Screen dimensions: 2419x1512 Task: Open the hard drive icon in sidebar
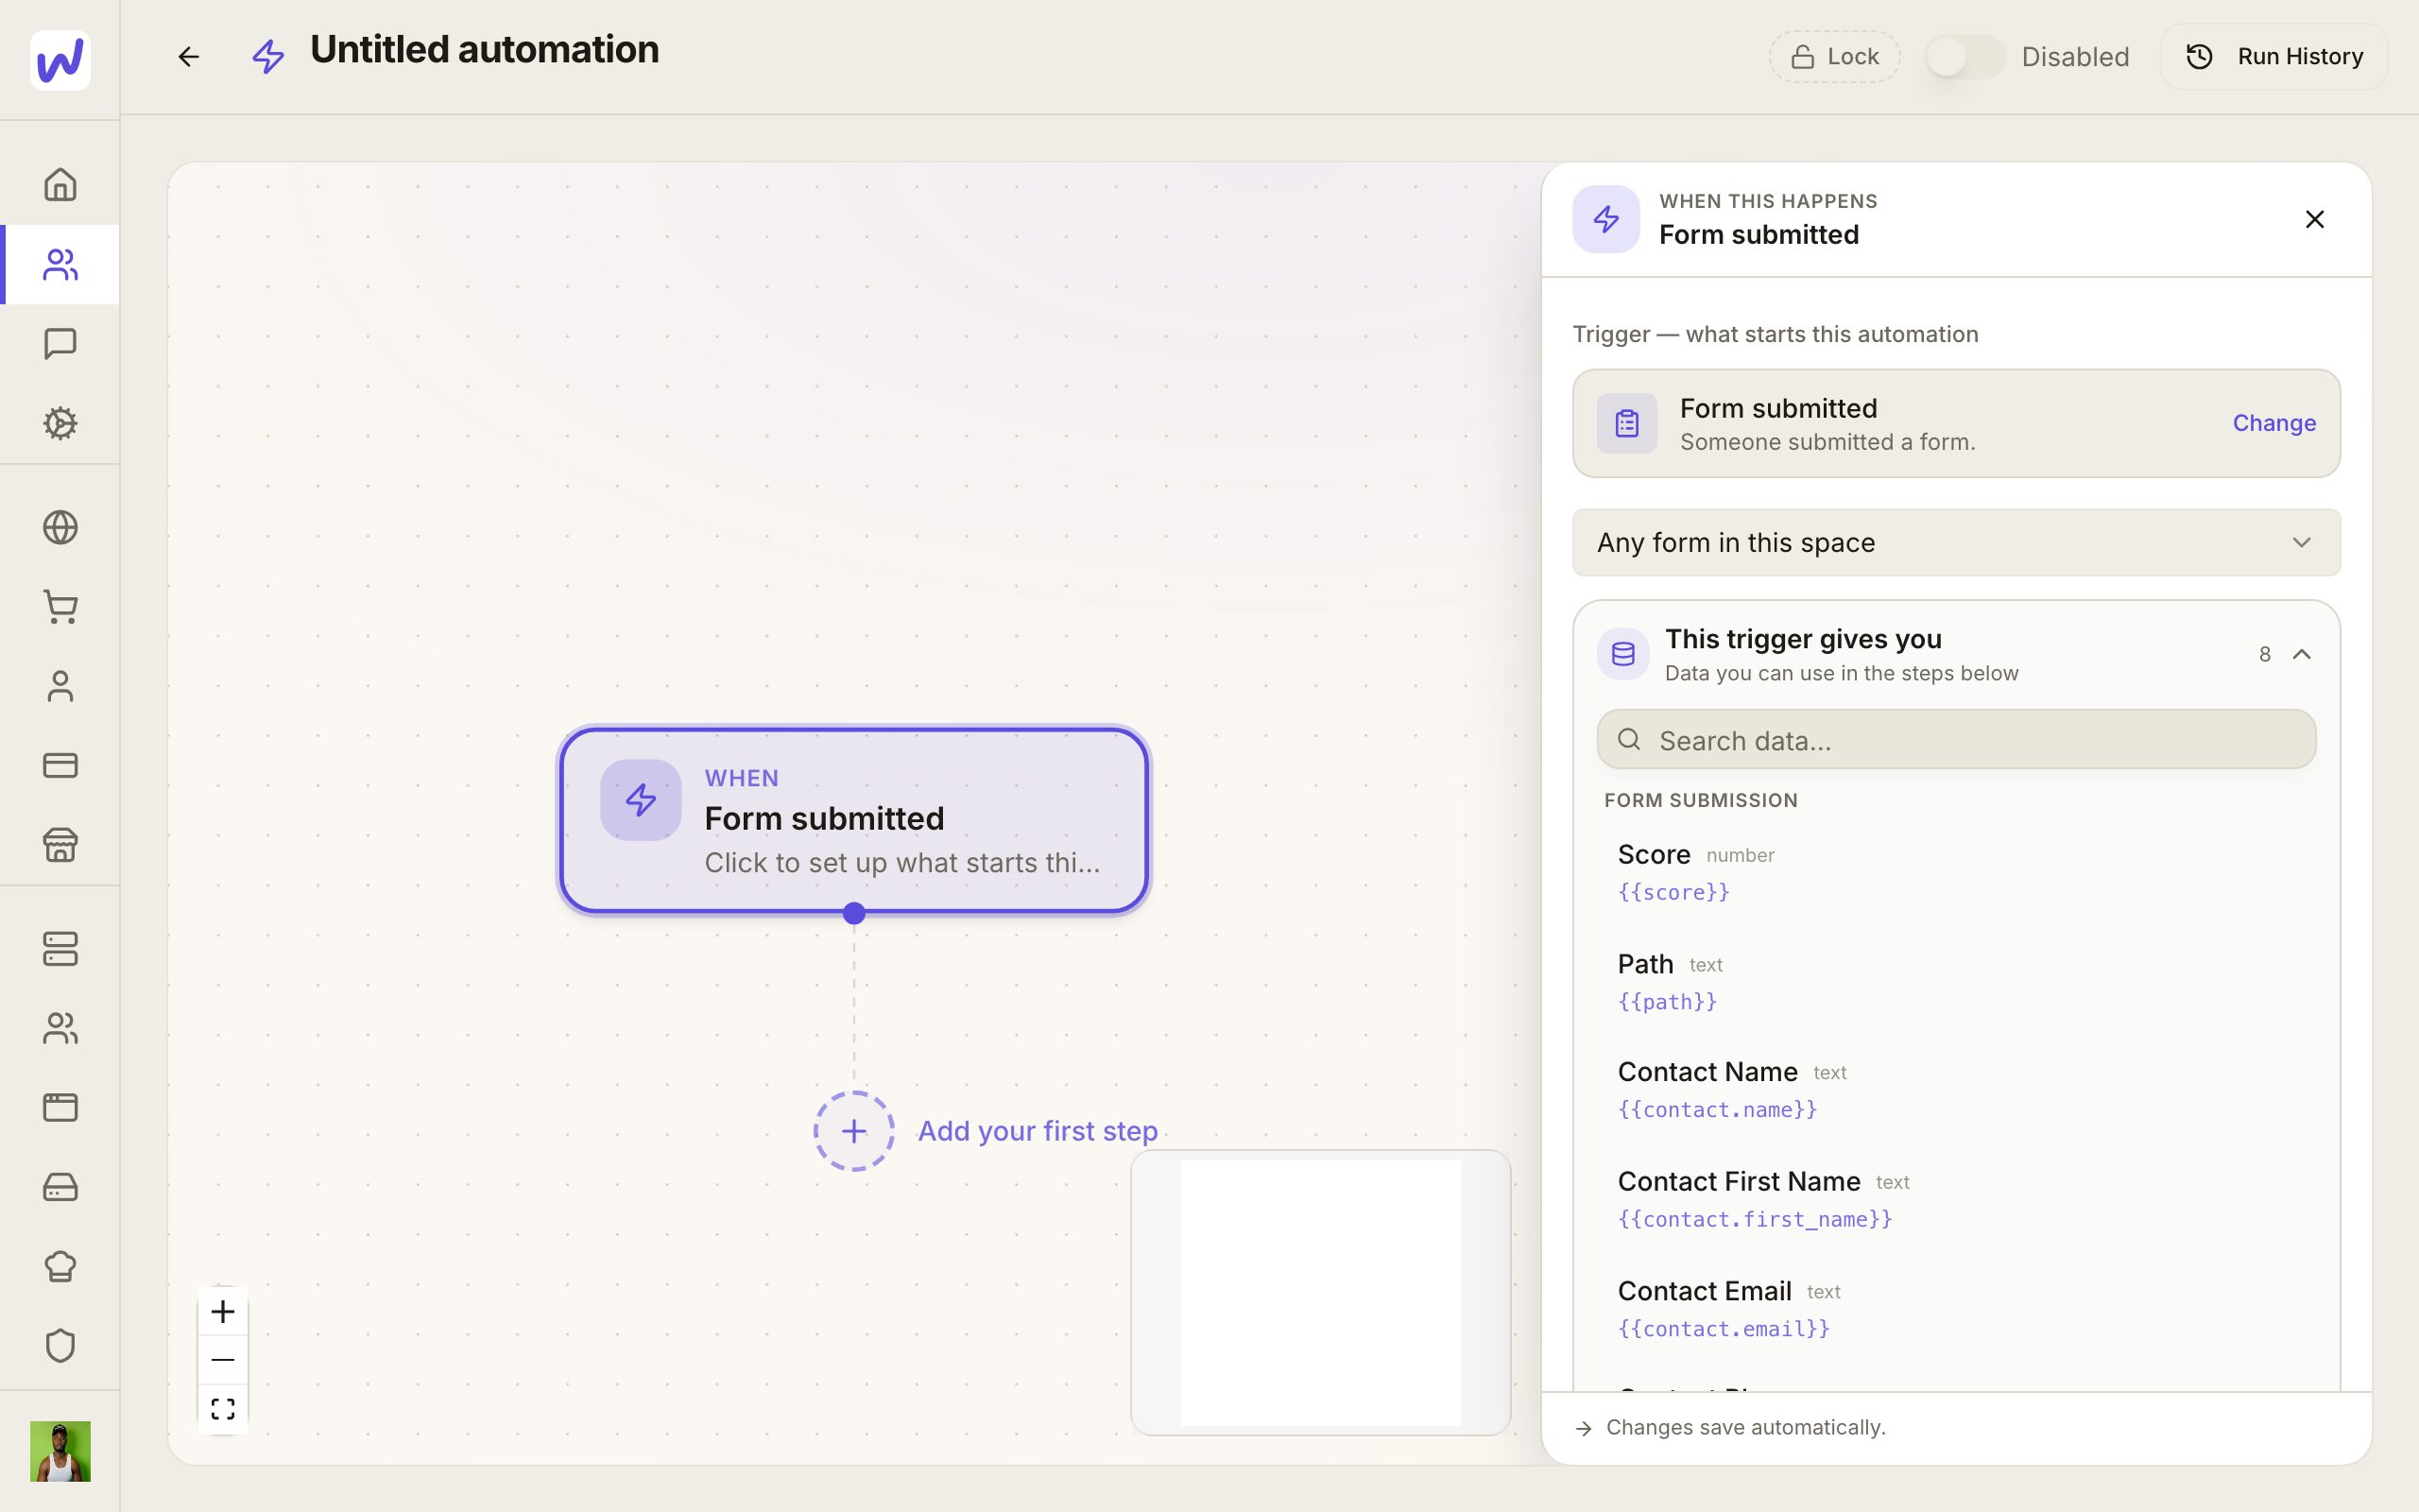tap(60, 1187)
